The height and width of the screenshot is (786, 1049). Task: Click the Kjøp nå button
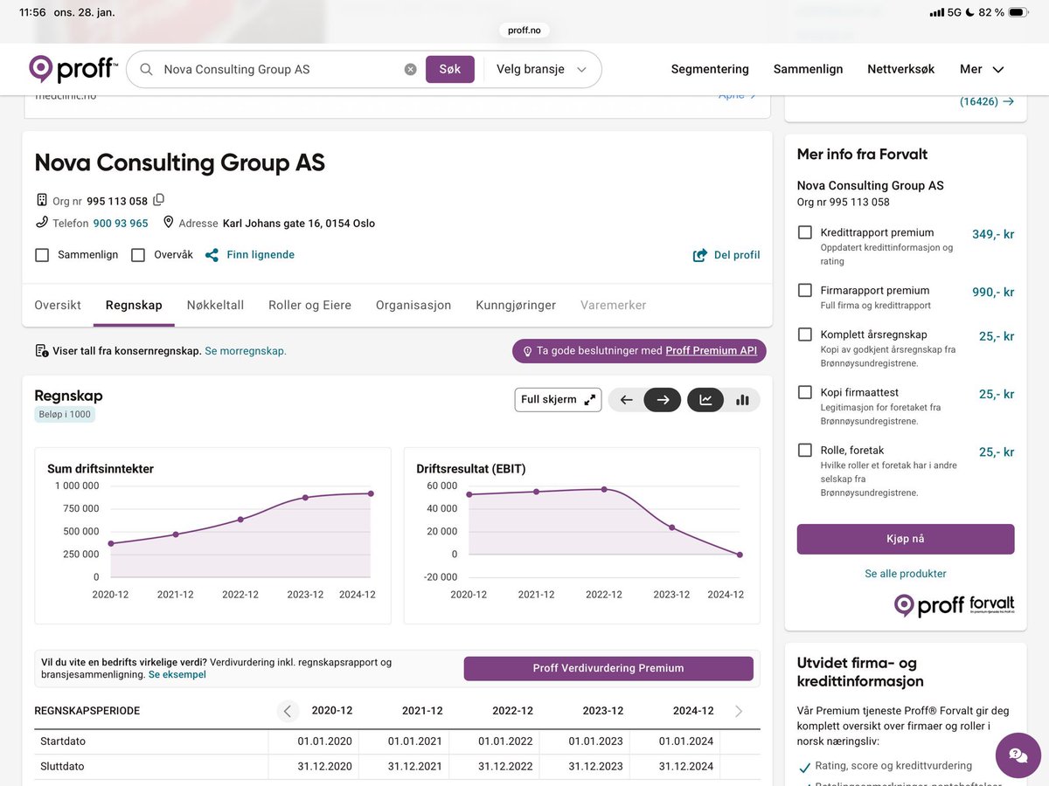click(x=906, y=539)
